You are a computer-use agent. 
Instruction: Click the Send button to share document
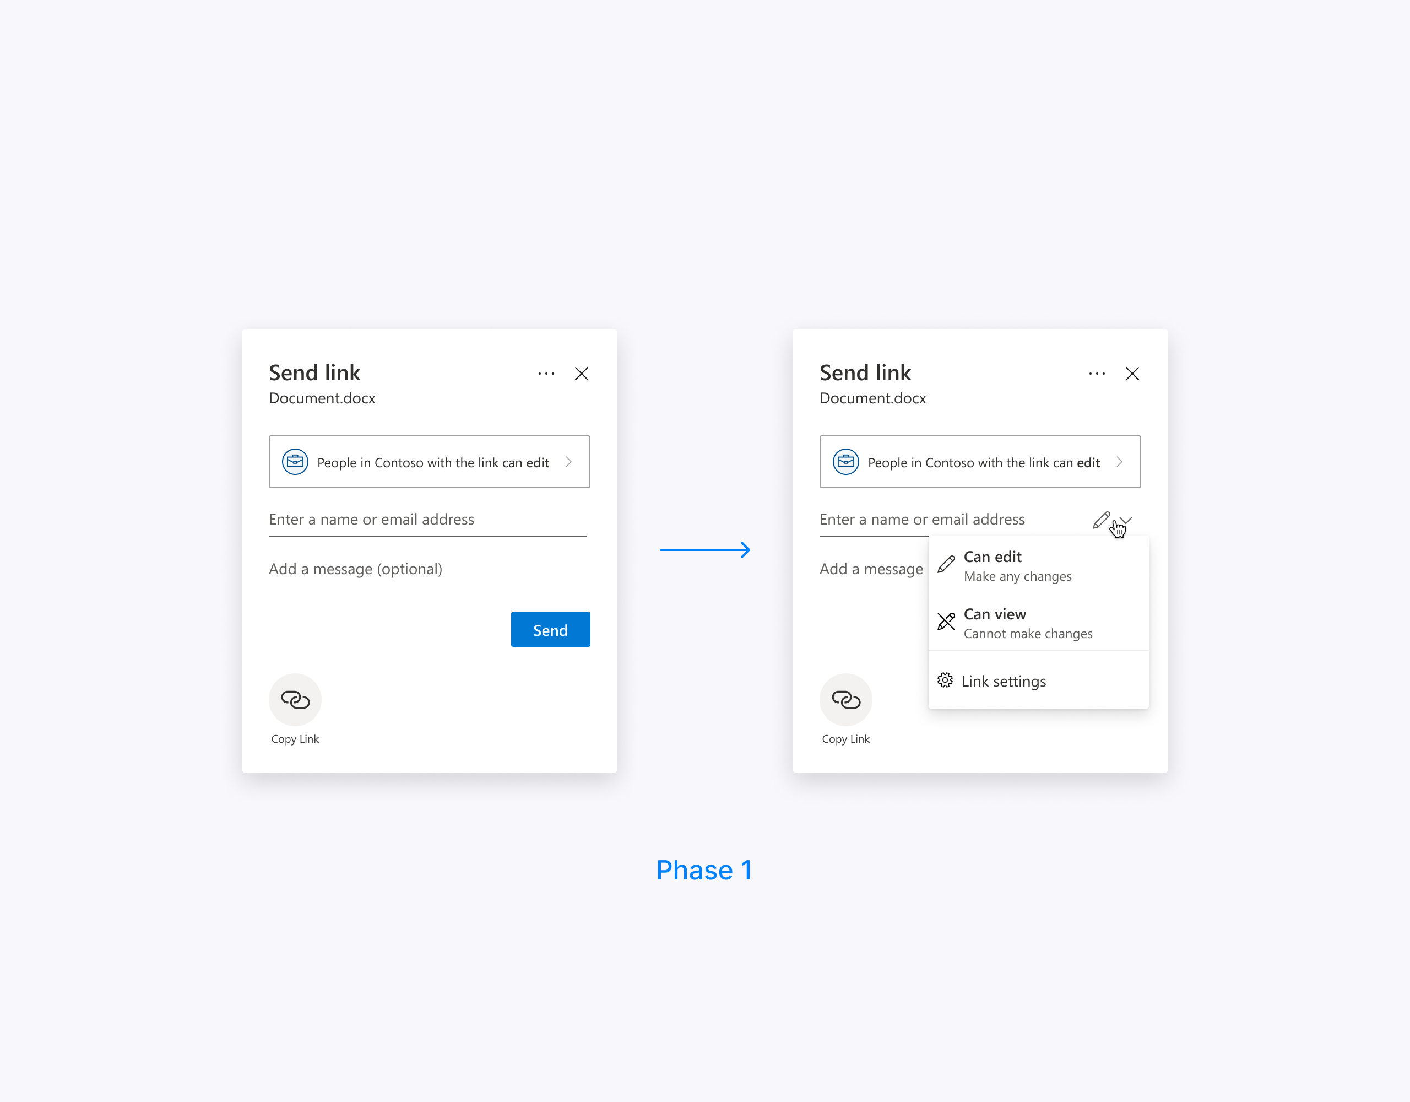(550, 629)
